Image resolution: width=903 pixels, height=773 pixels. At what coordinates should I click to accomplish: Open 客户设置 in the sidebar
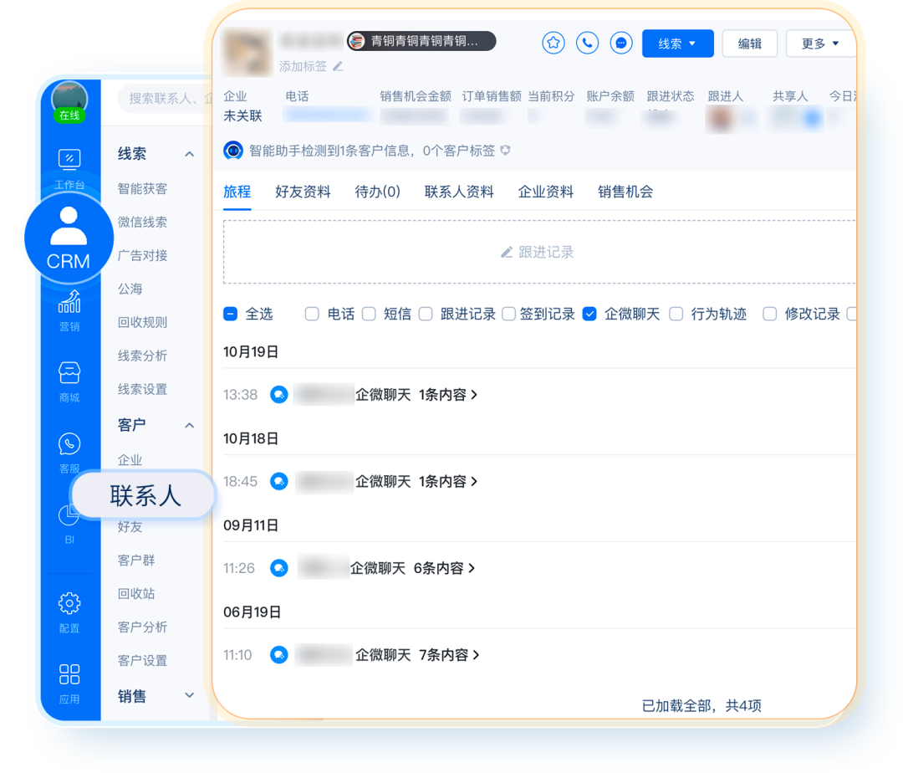point(142,660)
